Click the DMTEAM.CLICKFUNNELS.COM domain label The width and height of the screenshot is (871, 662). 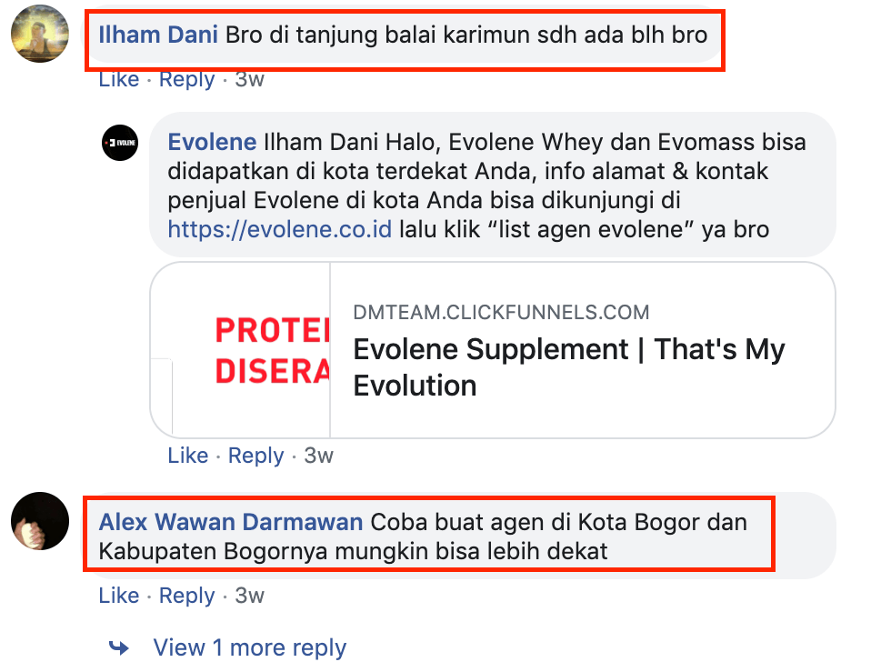[x=501, y=312]
